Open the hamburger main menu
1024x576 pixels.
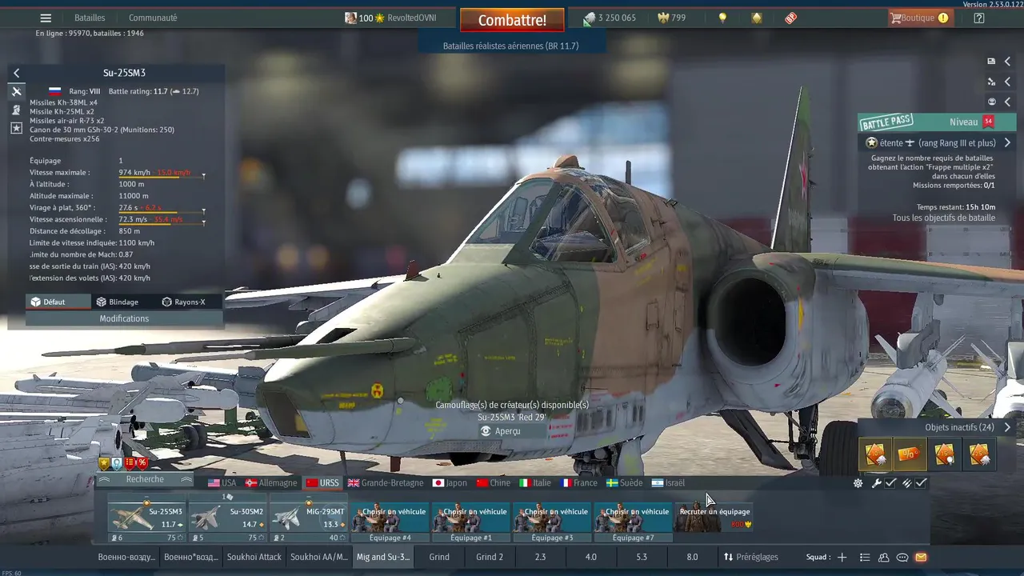pyautogui.click(x=46, y=18)
